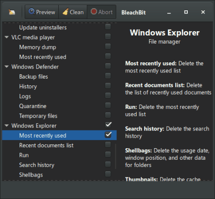
Task: Select the Memory dump item
Action: click(x=59, y=47)
